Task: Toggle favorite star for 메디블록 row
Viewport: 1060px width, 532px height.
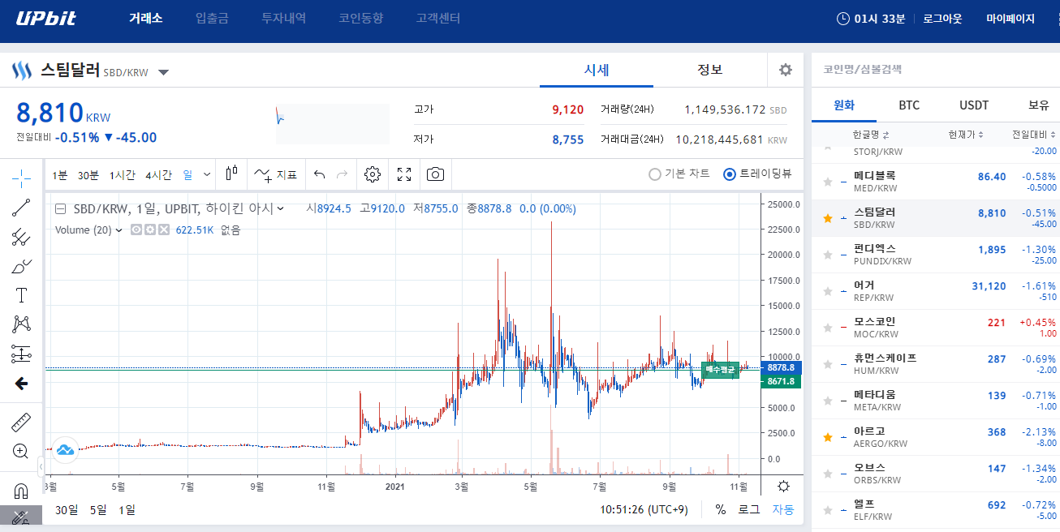Action: [828, 182]
